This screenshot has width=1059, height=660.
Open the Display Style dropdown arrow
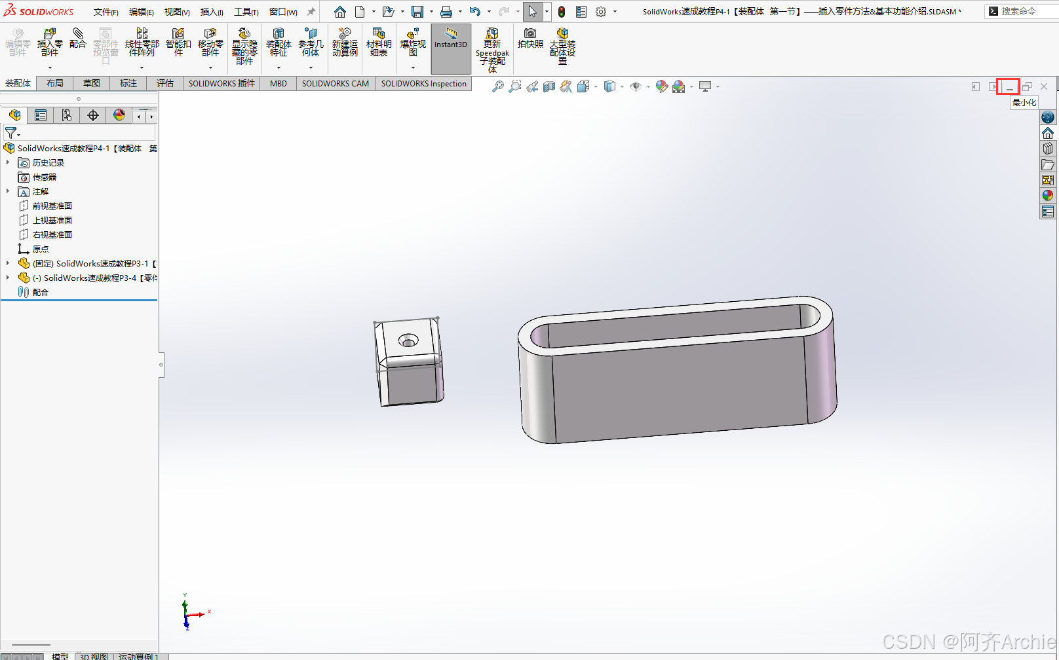(x=622, y=86)
